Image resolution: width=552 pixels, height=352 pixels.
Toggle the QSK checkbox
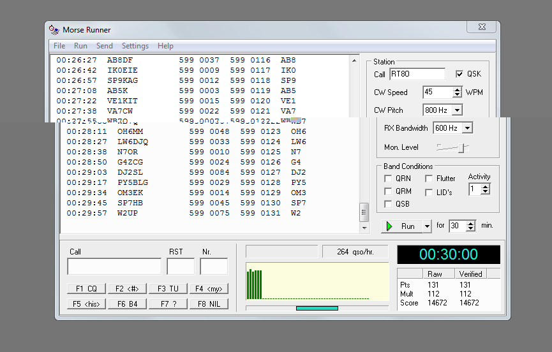pyautogui.click(x=459, y=74)
